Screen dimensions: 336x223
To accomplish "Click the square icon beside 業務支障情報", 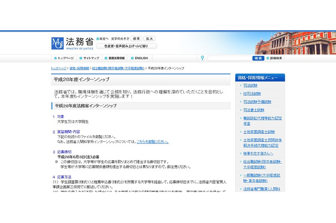I will (x=106, y=58).
